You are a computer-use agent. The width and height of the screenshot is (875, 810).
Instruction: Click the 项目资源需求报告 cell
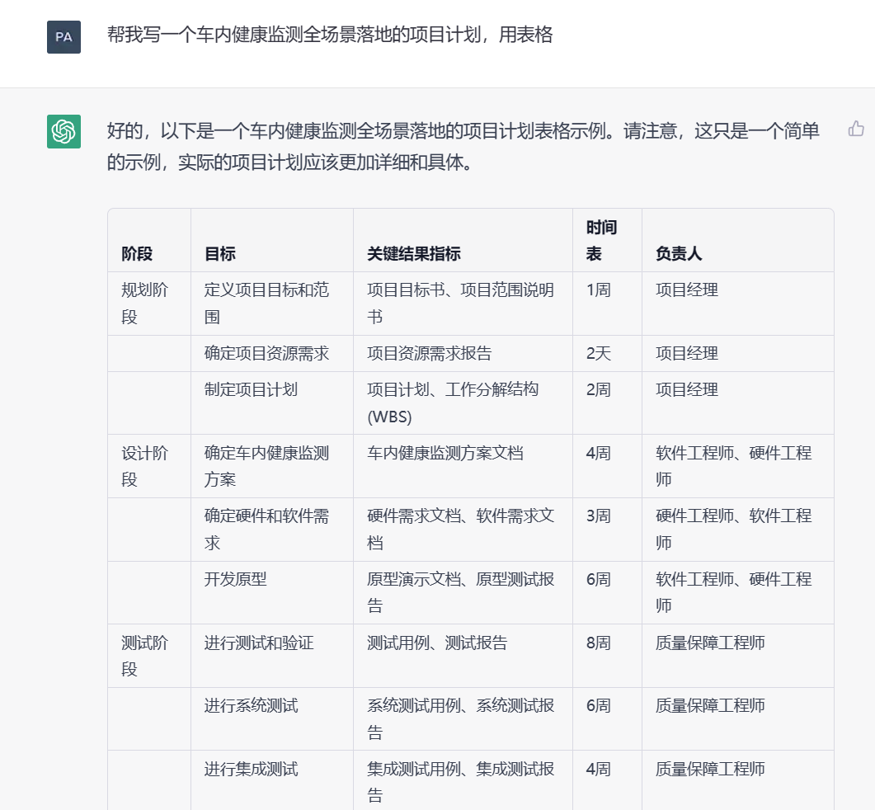(429, 353)
